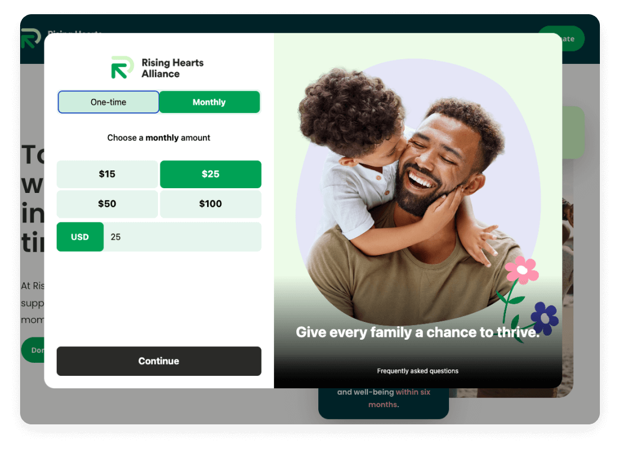Choose the $15 monthly amount
The image size is (620, 451).
click(107, 174)
